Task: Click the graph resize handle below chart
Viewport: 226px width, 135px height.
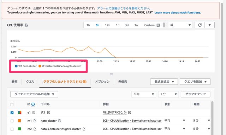Action: tap(112, 75)
